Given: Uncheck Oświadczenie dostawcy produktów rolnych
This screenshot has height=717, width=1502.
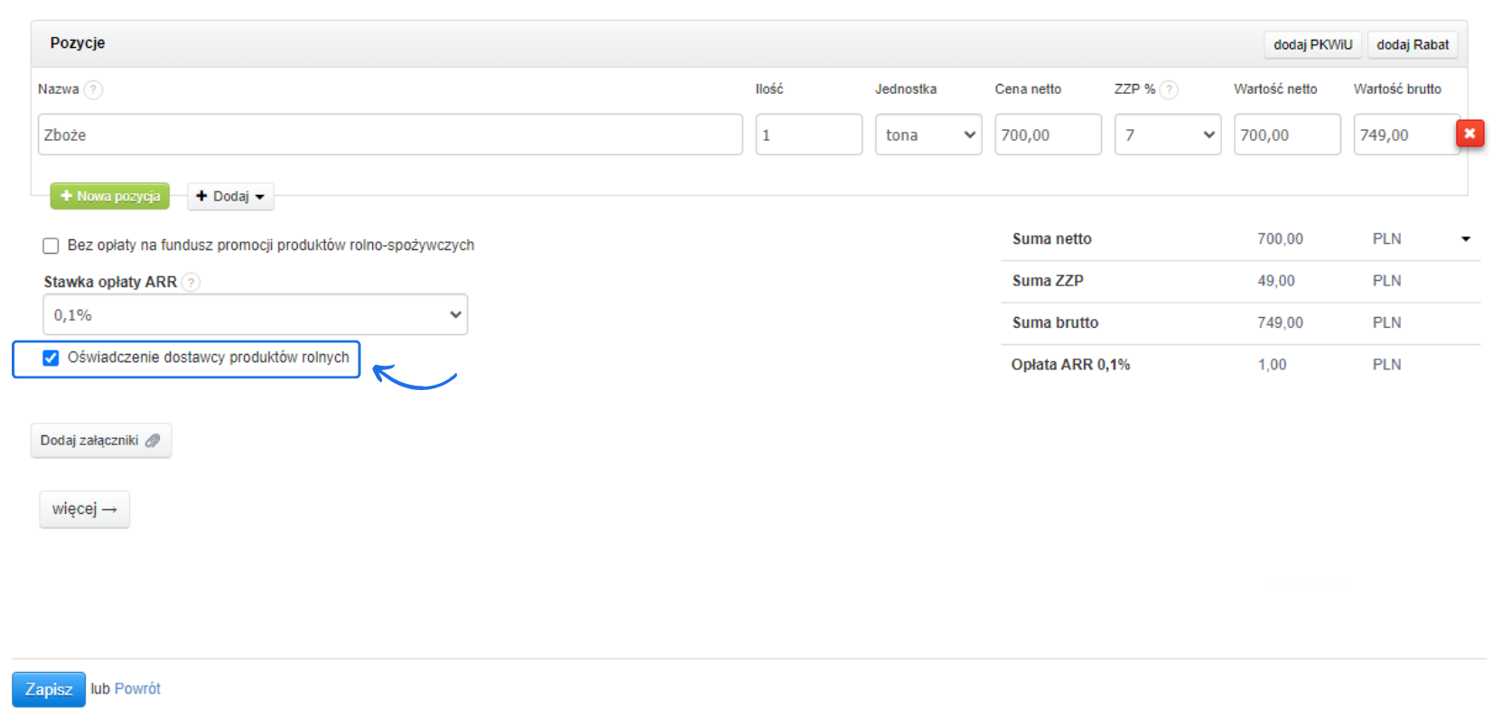Looking at the screenshot, I should pyautogui.click(x=51, y=358).
